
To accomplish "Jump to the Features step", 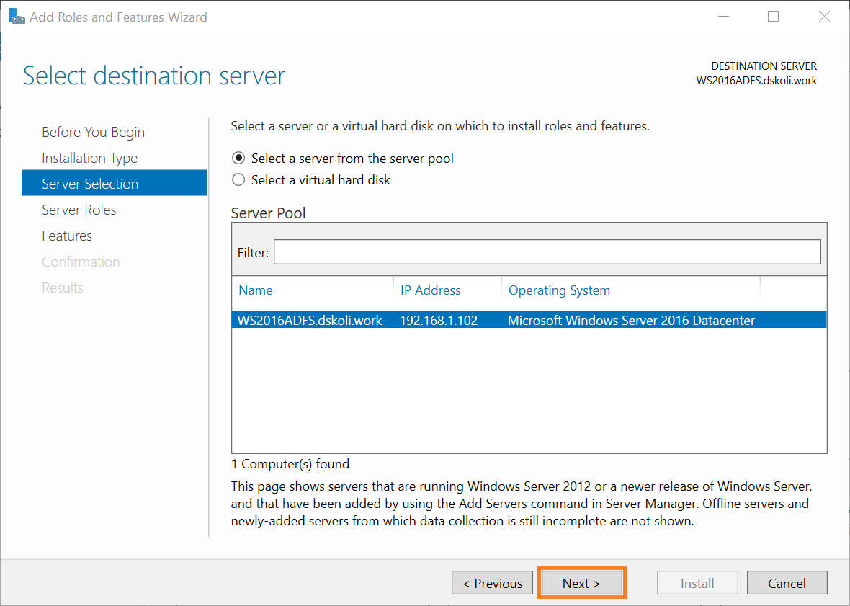I will 67,236.
